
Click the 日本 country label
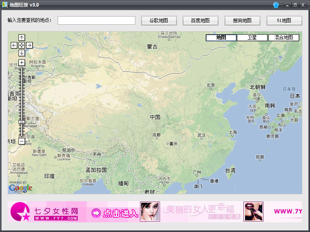295,96
